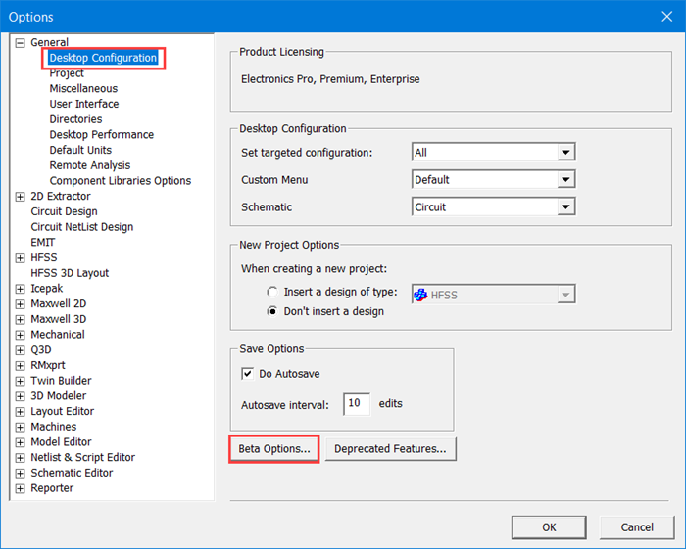Confirm with the OK button
This screenshot has height=549, width=686.
[x=549, y=527]
